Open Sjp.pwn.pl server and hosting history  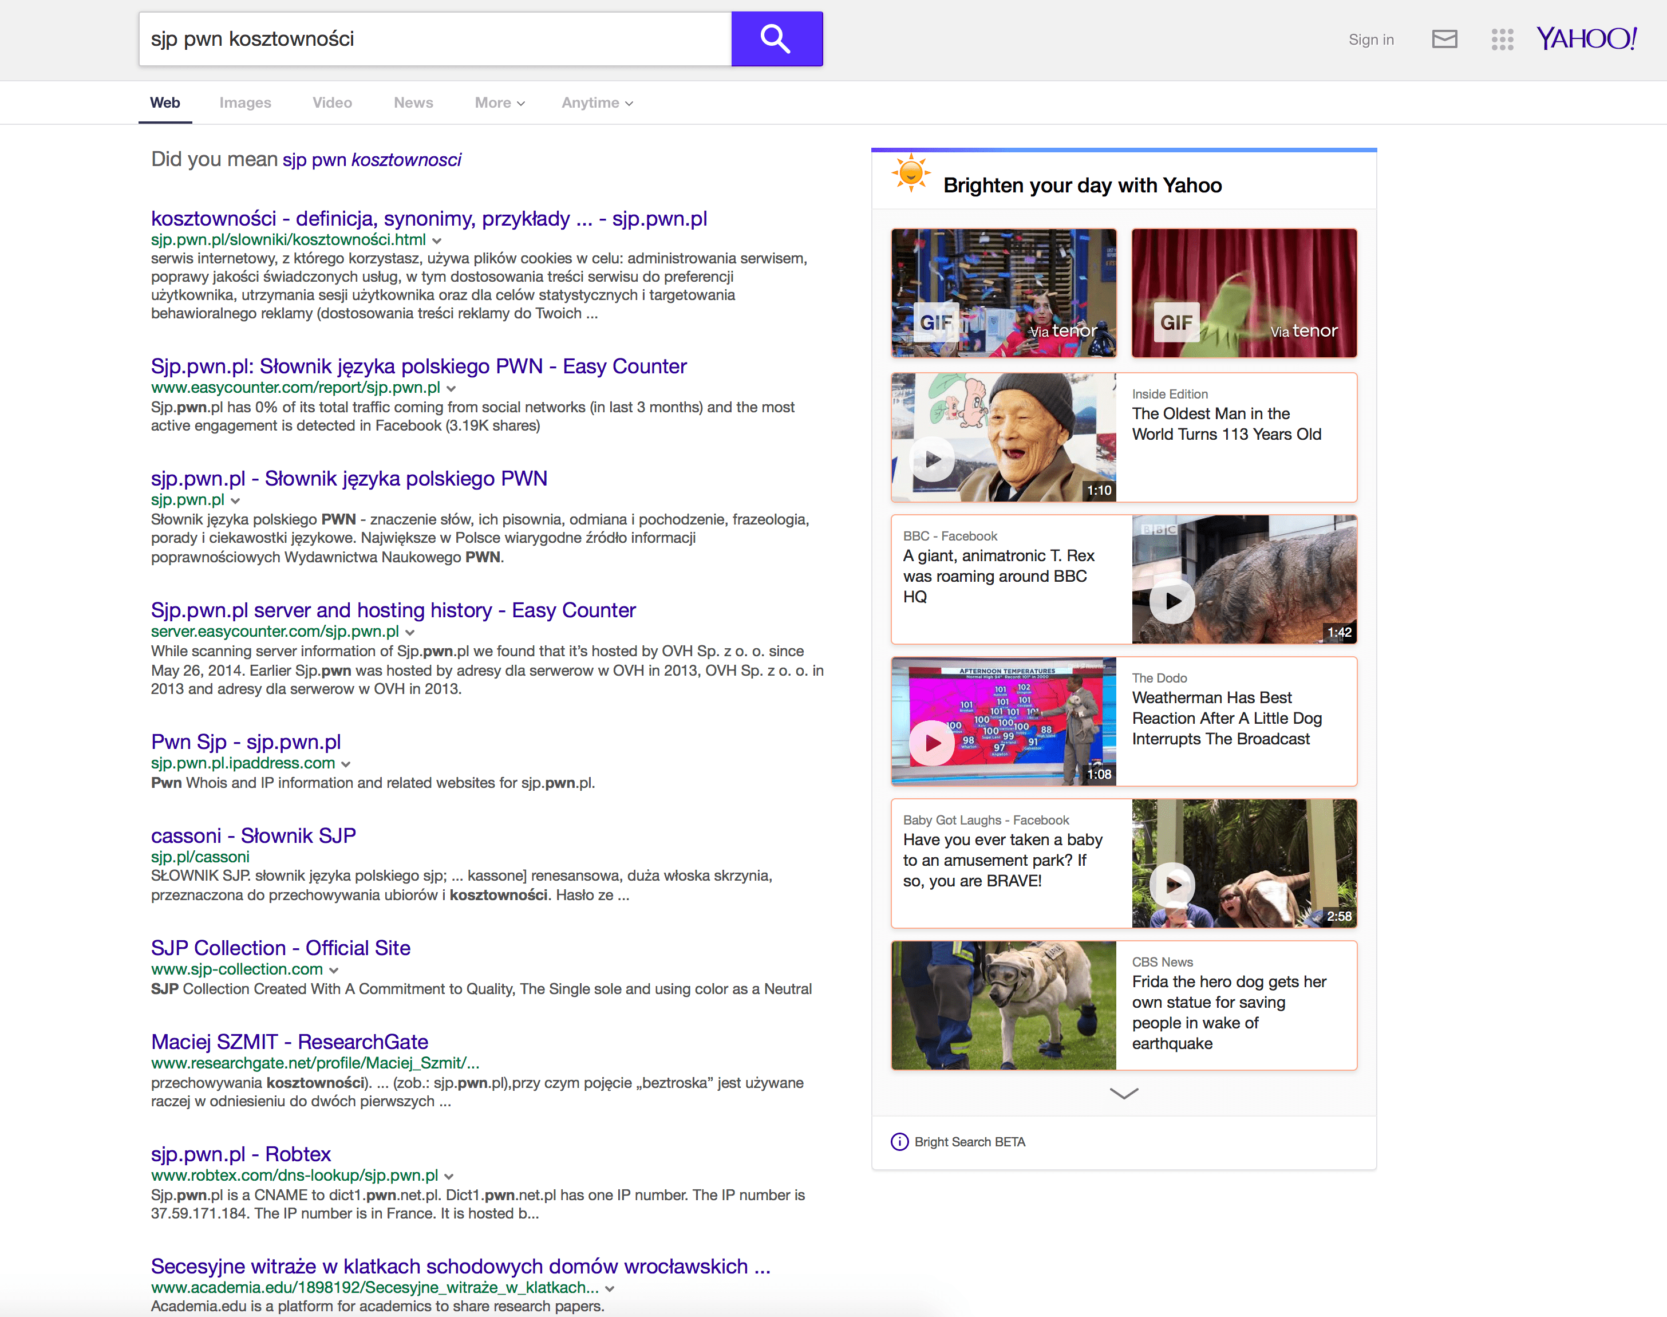click(x=393, y=610)
